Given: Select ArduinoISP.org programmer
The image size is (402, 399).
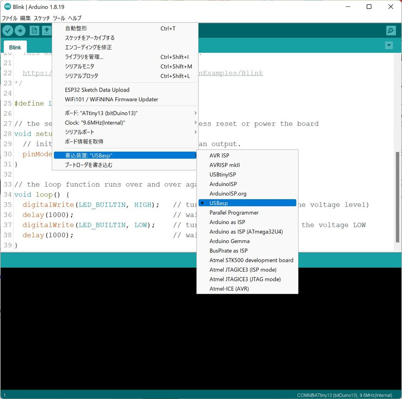Looking at the screenshot, I should click(x=248, y=194).
